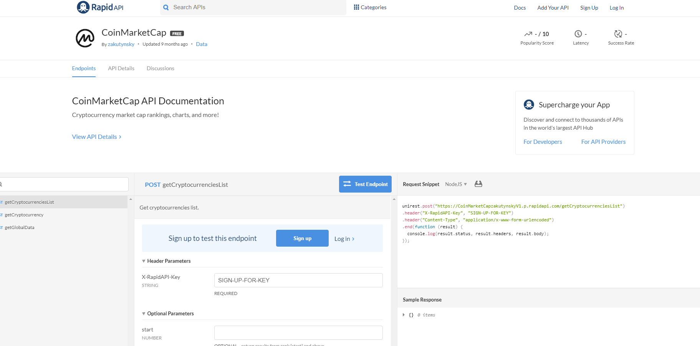Open Add Your API in header

(x=553, y=8)
